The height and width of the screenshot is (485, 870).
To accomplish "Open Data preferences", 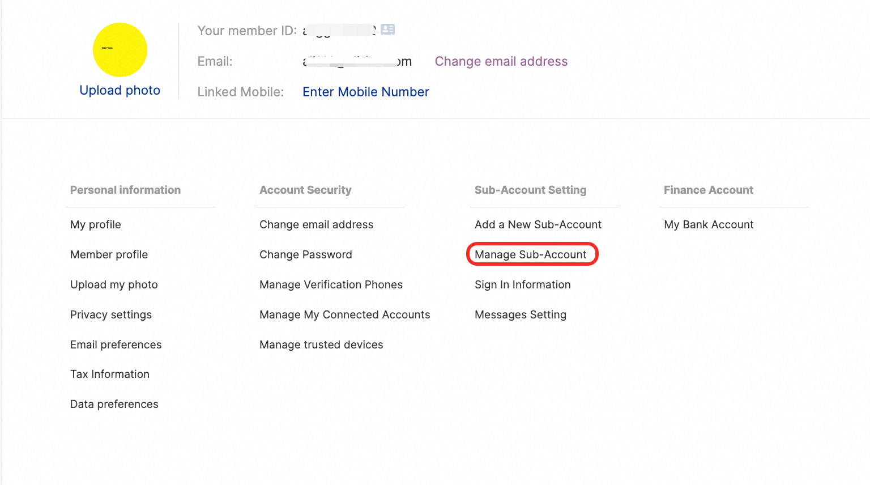I will pos(114,404).
